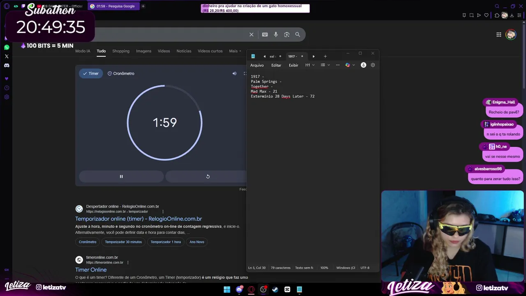The width and height of the screenshot is (526, 296).
Task: Select the Timer mode chip
Action: [91, 74]
